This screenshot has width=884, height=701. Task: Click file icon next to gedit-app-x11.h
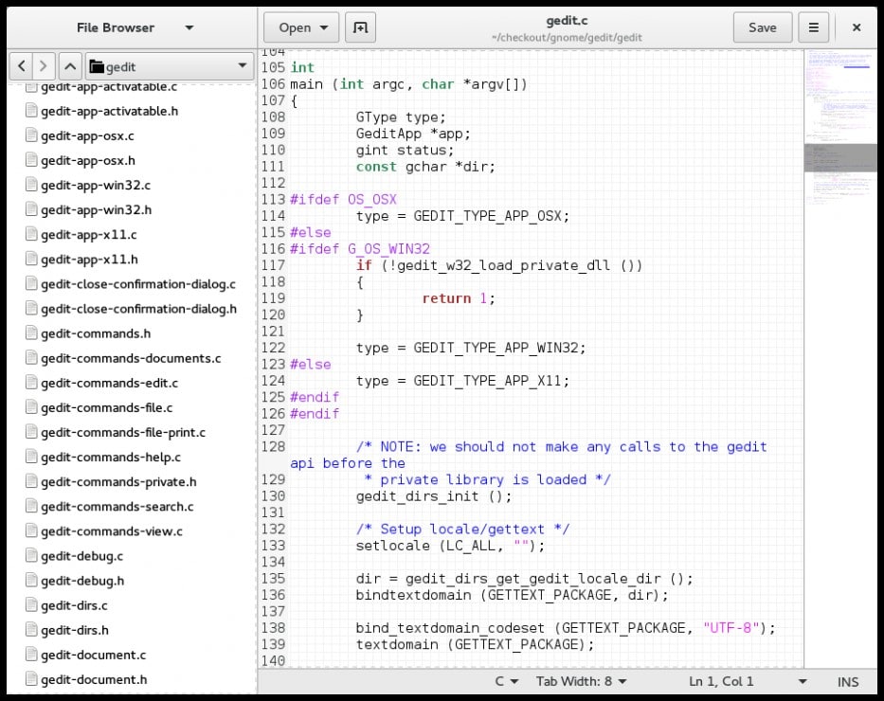click(x=31, y=260)
